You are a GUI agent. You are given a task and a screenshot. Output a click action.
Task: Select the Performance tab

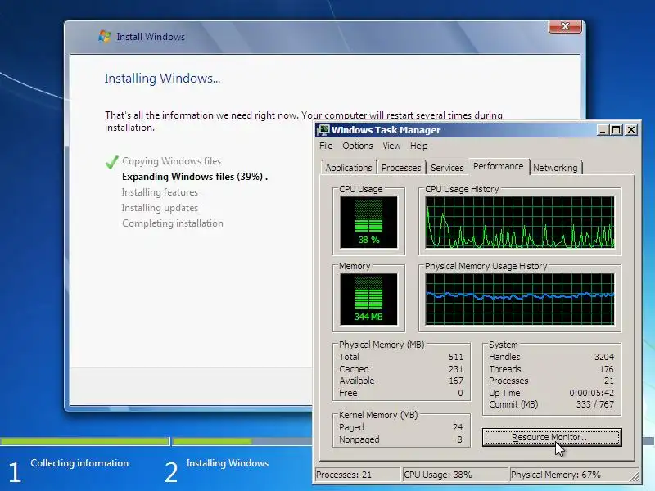click(x=499, y=166)
